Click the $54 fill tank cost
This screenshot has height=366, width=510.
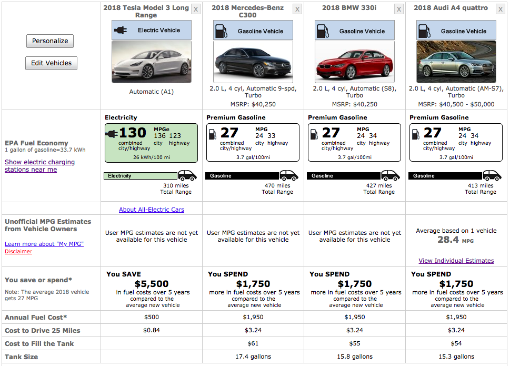click(456, 343)
